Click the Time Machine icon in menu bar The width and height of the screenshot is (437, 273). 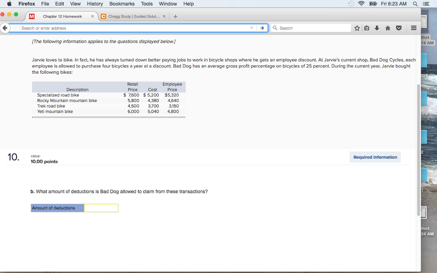(x=351, y=3)
